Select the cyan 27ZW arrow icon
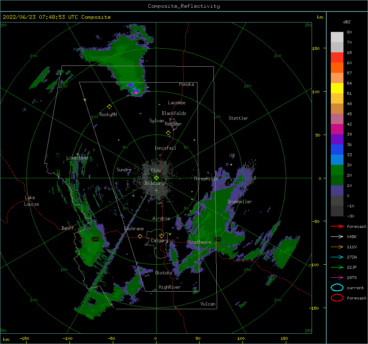368x344 pixels. [337, 257]
